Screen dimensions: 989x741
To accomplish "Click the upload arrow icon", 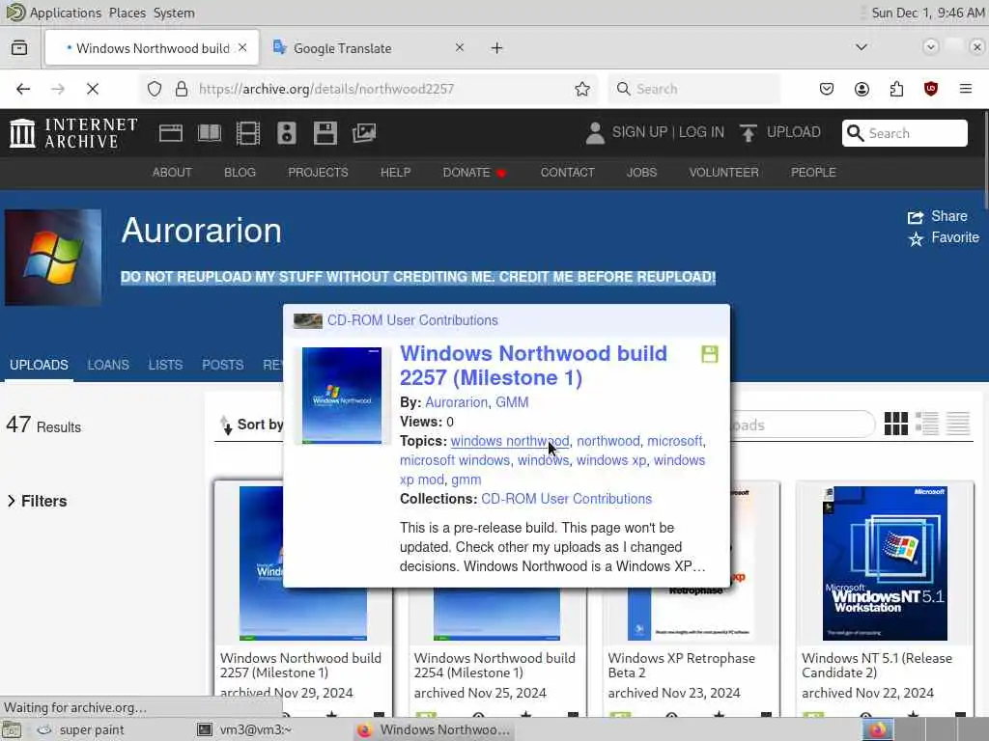I will (749, 133).
